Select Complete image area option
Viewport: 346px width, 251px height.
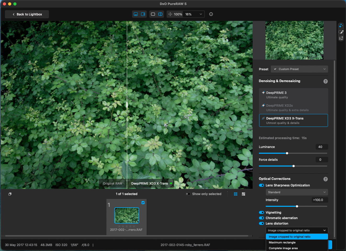[283, 248]
